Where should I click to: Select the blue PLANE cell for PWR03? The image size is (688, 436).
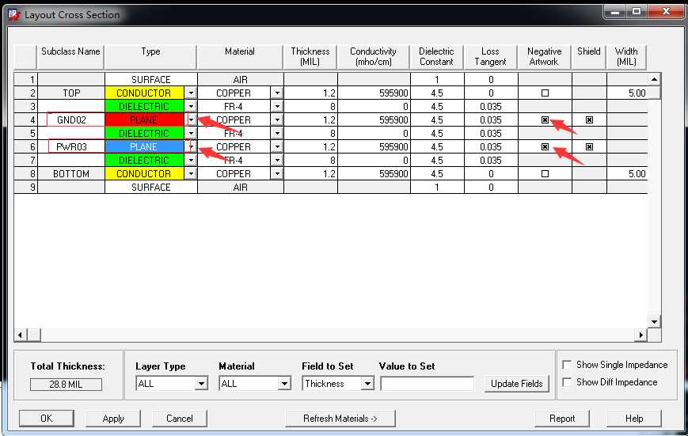144,146
